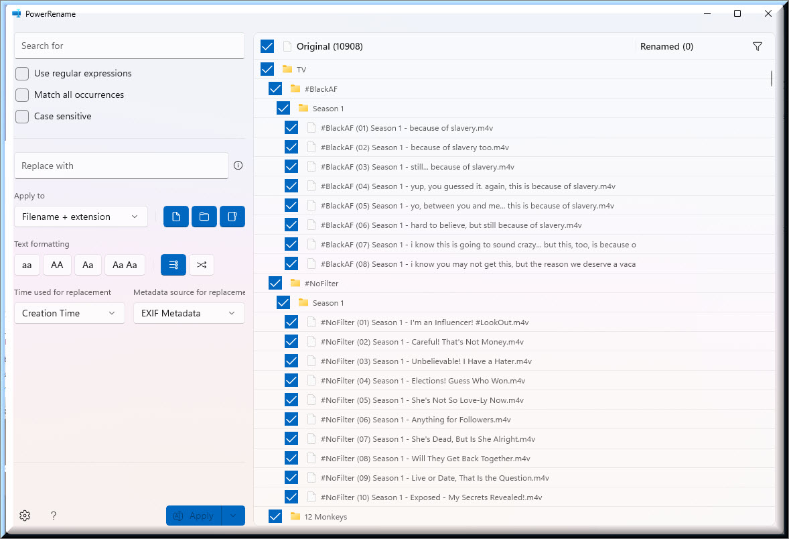The image size is (789, 539).
Task: Click the Apply button
Action: click(x=194, y=516)
